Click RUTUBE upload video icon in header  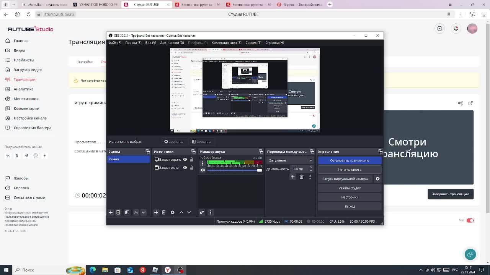click(x=440, y=29)
